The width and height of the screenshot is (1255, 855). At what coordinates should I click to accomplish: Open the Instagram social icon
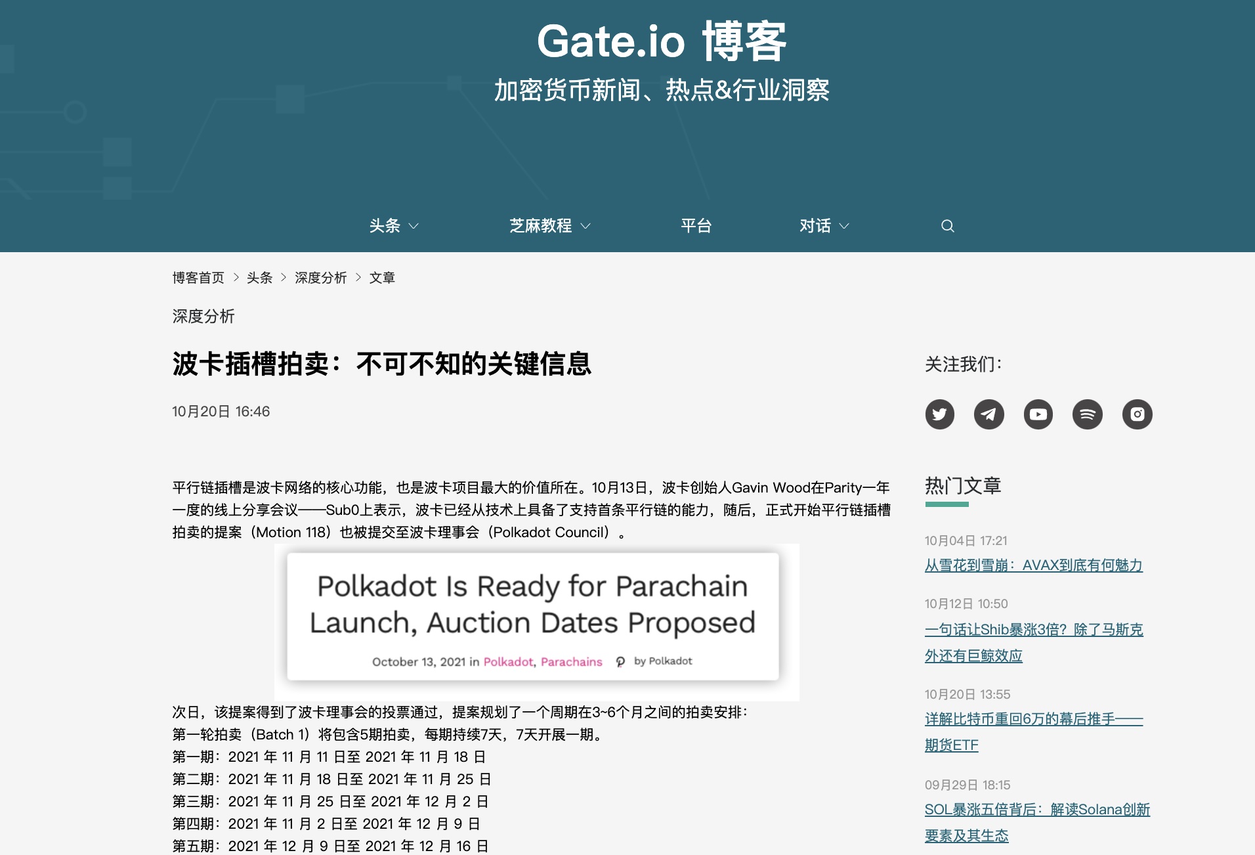[x=1137, y=414]
